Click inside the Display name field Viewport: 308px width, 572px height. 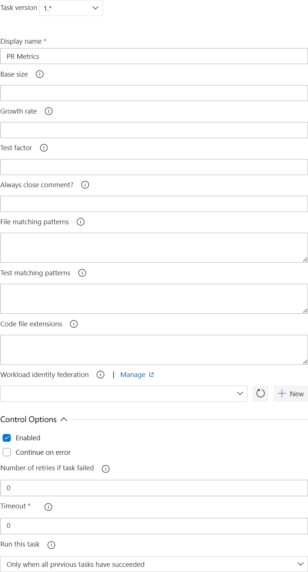coord(154,56)
